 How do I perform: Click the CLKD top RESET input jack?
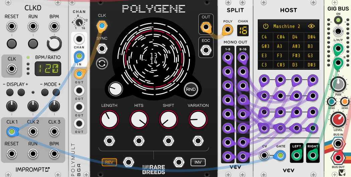tap(12, 26)
